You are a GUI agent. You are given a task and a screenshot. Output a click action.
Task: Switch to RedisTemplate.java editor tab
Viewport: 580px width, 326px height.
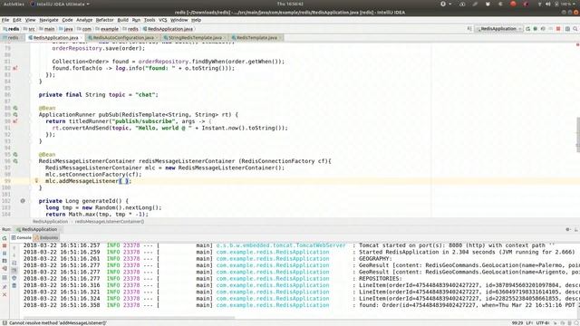click(x=256, y=38)
